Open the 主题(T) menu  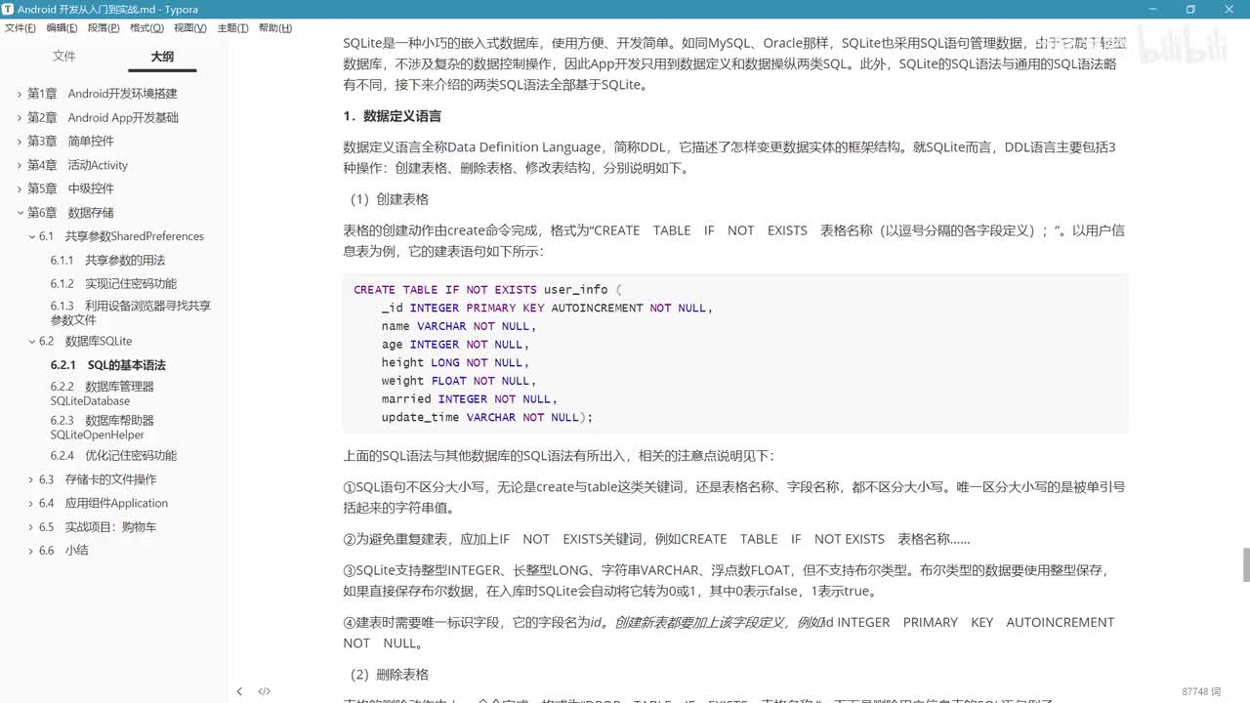(x=232, y=28)
